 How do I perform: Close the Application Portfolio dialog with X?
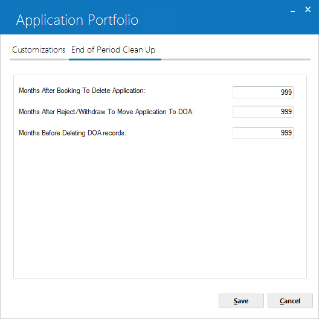click(x=308, y=9)
